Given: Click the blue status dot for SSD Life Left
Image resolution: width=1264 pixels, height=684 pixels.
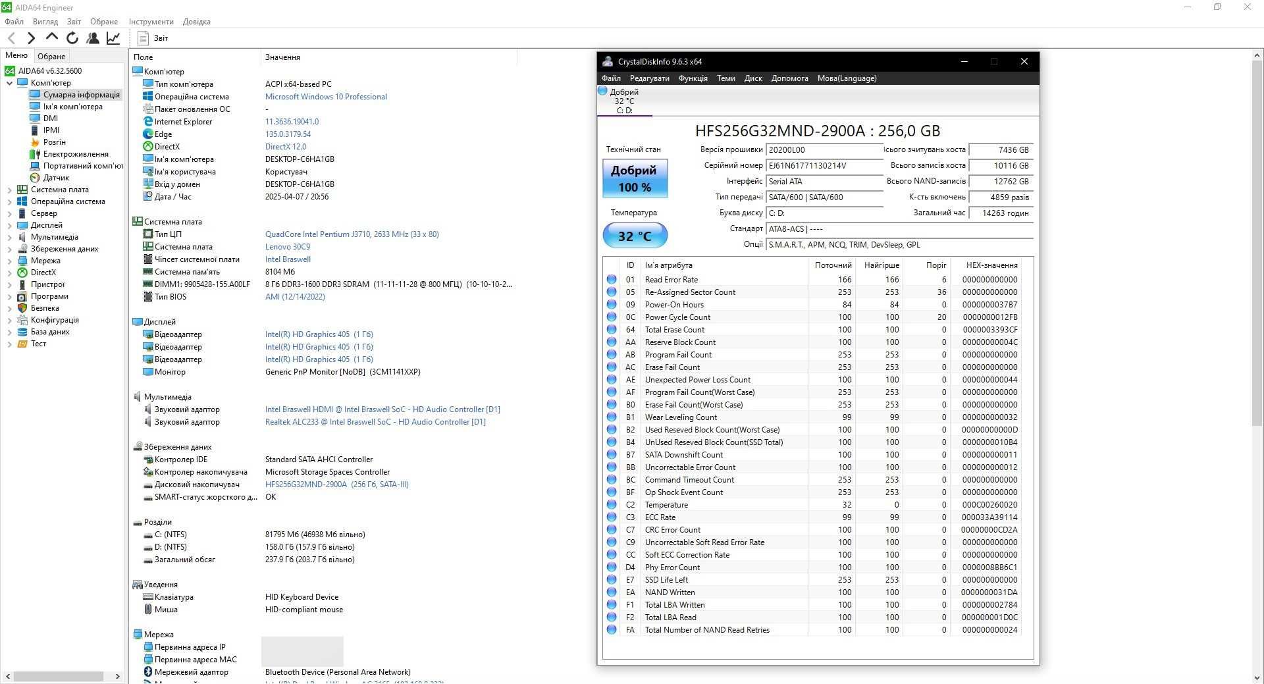Looking at the screenshot, I should click(612, 579).
